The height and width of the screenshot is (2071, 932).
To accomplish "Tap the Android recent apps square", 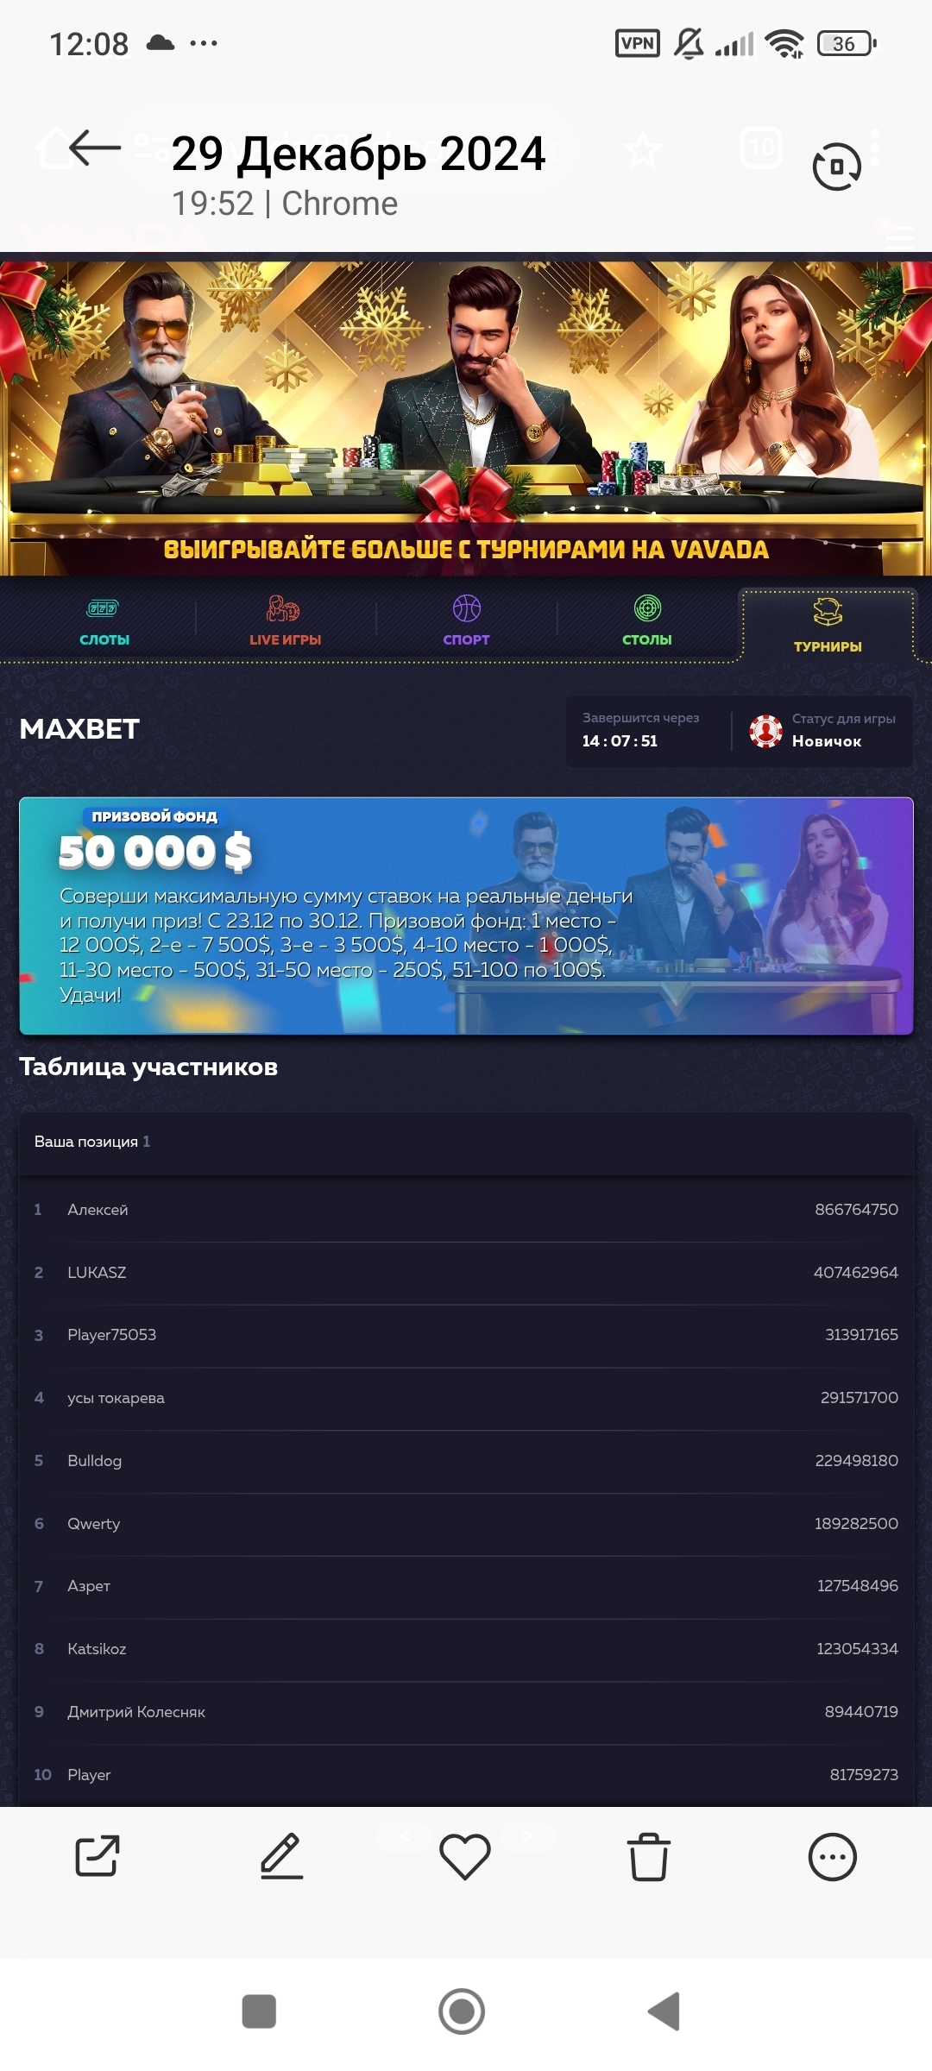I will click(259, 2011).
